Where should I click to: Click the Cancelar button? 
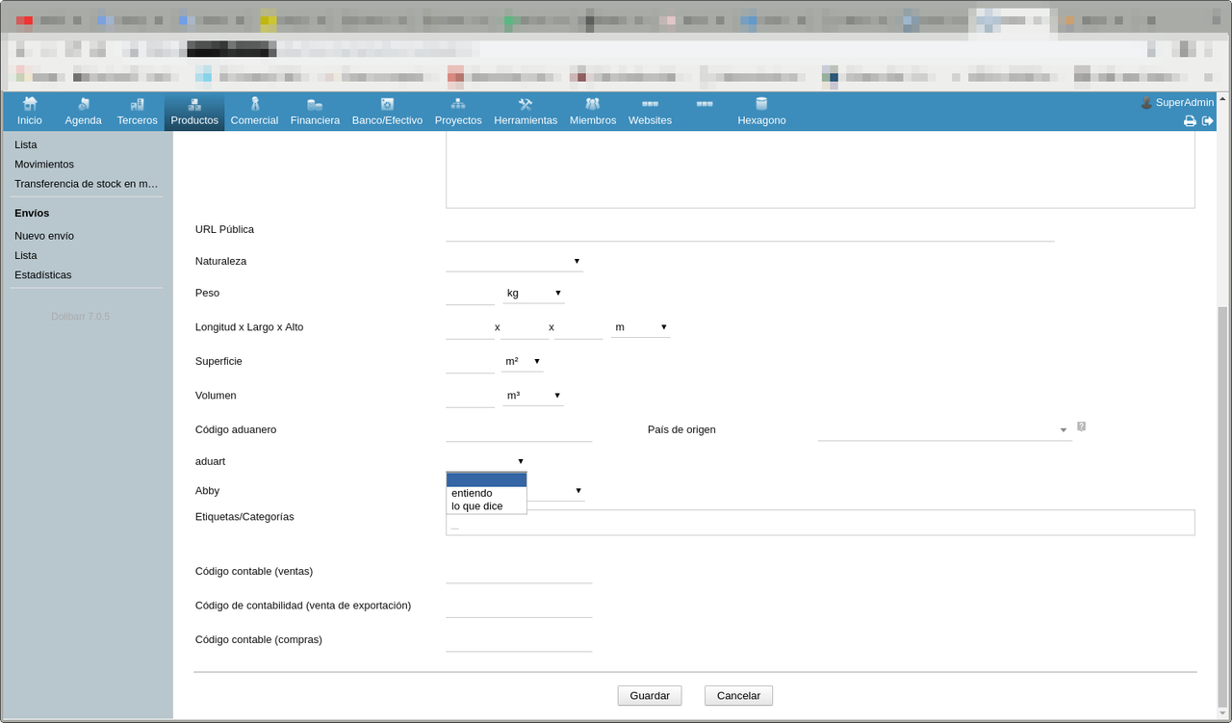pos(738,695)
